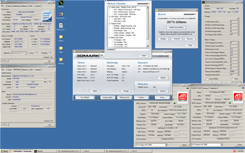The width and height of the screenshot is (245, 153).
Task: Toggle the Auto checkbox in MemSet
Action: [x=233, y=79]
